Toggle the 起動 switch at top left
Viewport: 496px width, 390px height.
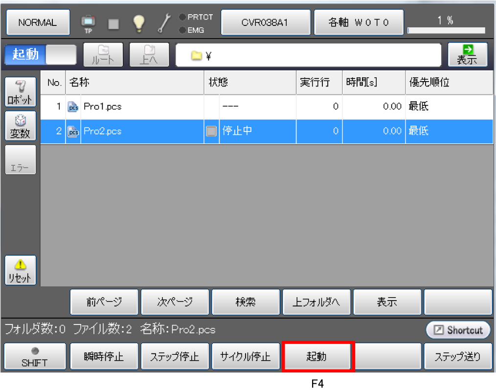click(x=40, y=54)
